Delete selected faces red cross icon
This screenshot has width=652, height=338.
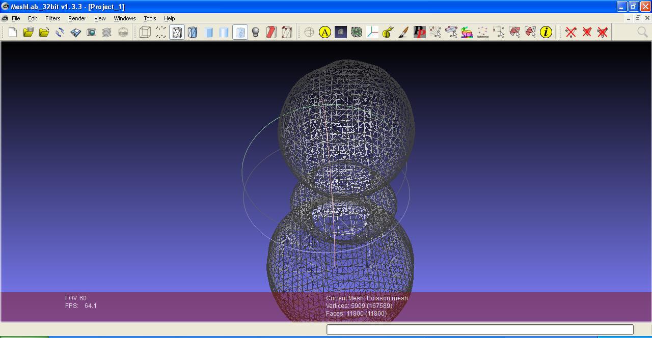point(587,32)
